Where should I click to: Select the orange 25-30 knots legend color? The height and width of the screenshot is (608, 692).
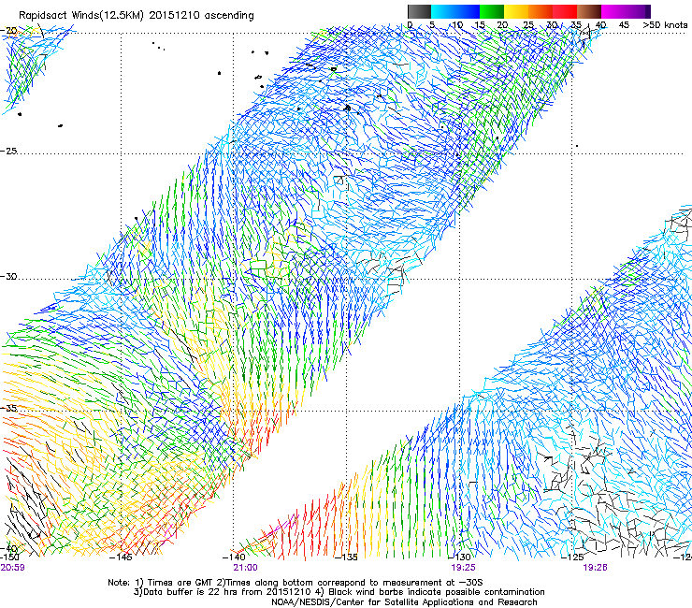point(541,11)
